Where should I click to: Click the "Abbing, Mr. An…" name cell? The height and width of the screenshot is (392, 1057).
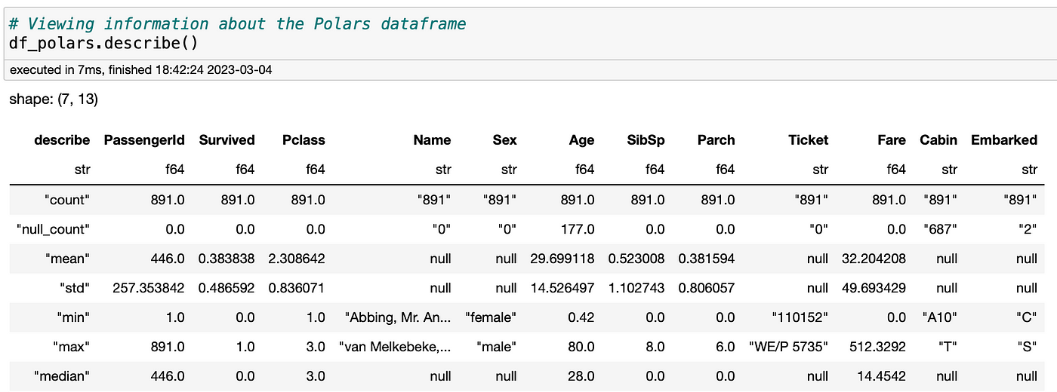tap(398, 317)
